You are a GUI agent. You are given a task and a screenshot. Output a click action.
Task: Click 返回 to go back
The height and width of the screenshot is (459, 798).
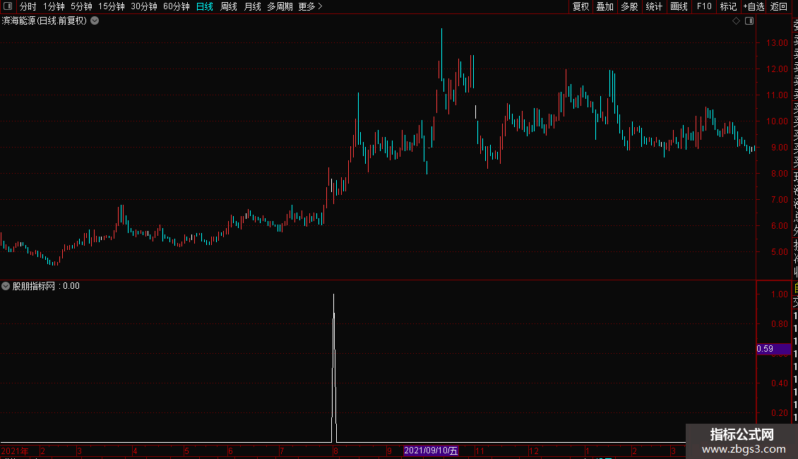click(x=779, y=6)
